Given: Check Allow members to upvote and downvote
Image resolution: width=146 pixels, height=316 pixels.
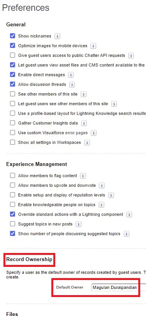Looking at the screenshot, I should point(12,185).
